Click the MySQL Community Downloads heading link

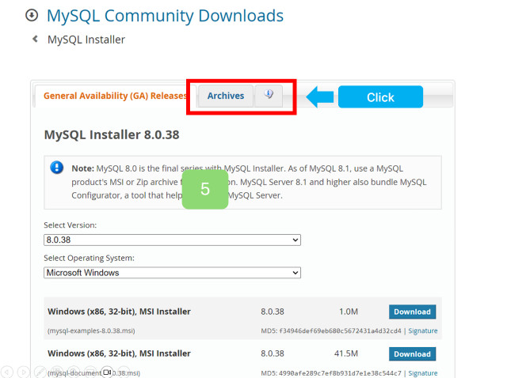point(165,16)
